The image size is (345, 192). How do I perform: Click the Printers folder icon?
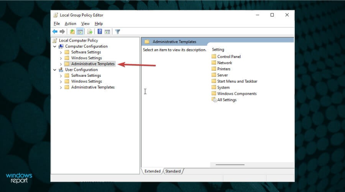[x=214, y=69]
